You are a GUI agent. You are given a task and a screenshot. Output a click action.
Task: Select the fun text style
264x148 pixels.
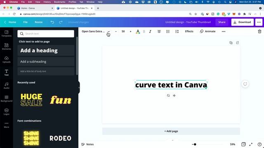click(61, 100)
